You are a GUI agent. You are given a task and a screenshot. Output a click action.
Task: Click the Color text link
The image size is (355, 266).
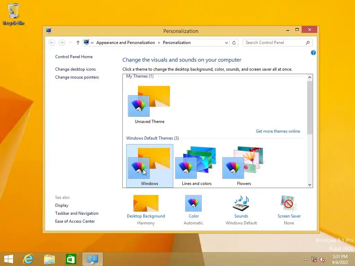(x=193, y=216)
